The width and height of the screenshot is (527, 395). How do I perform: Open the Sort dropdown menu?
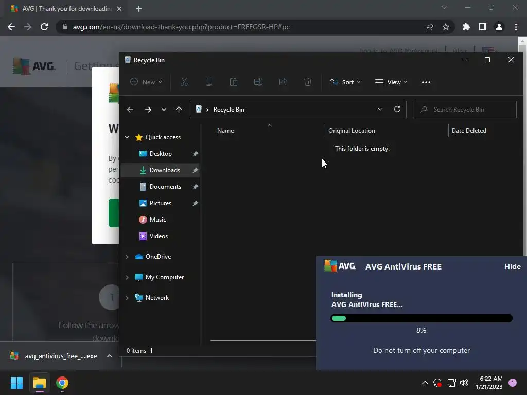click(x=345, y=82)
